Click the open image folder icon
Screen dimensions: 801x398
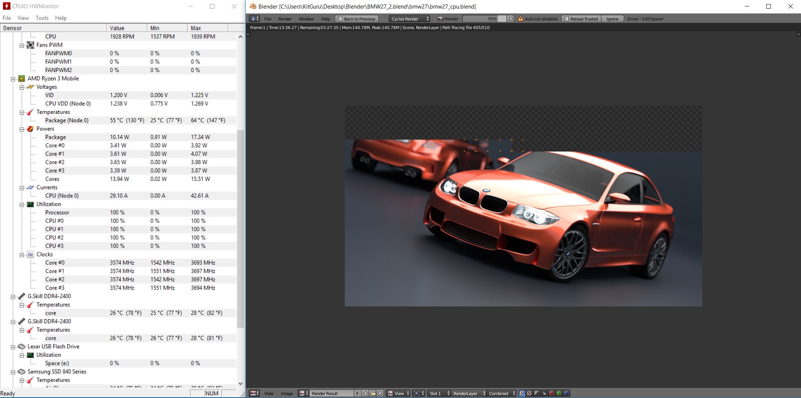coord(373,393)
